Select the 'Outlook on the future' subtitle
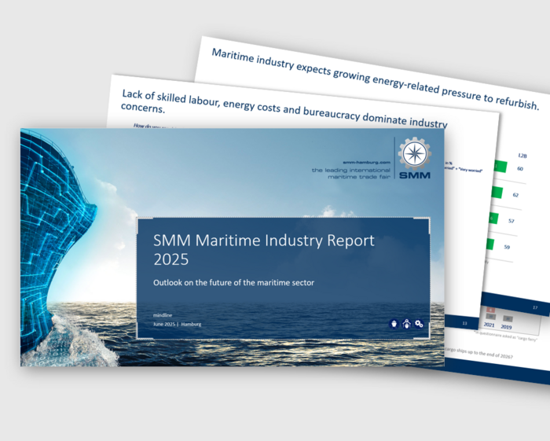This screenshot has height=441, width=550. pyautogui.click(x=233, y=283)
